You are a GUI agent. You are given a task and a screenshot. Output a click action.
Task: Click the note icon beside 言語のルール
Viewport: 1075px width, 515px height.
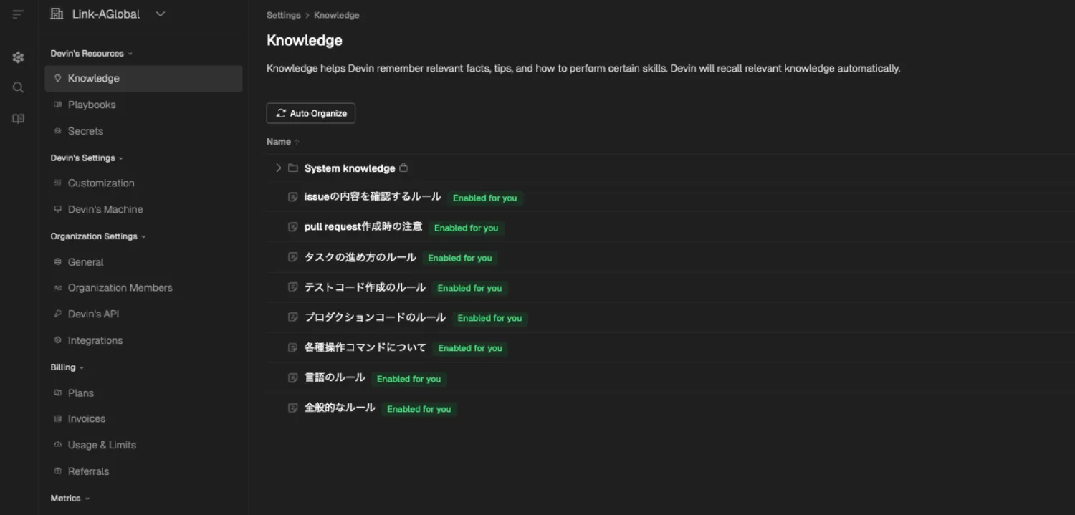[x=292, y=377]
